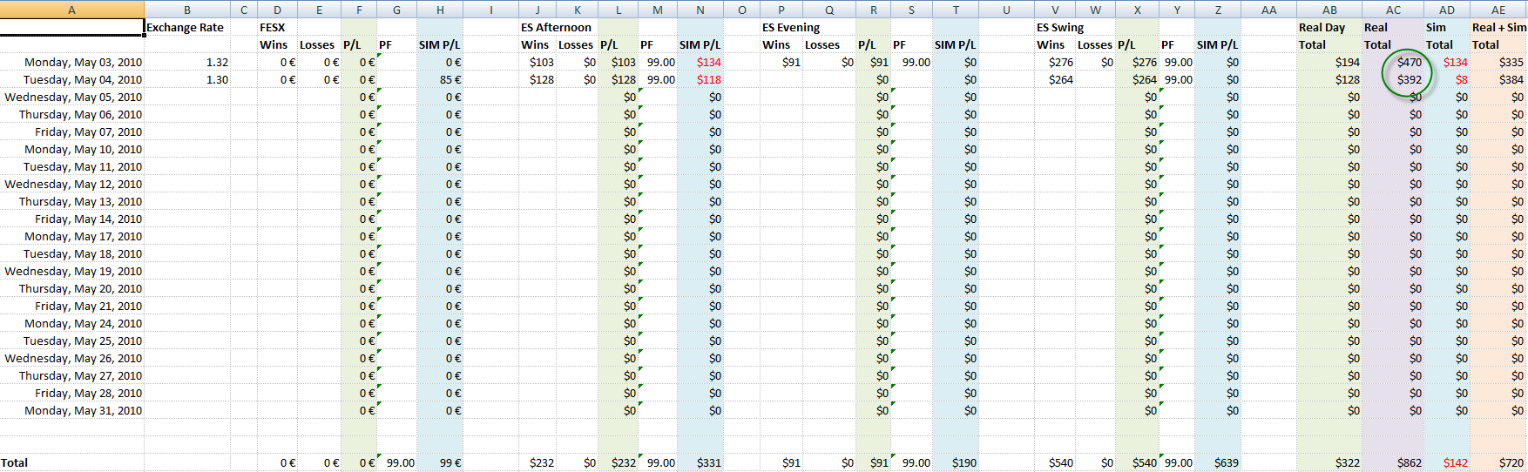Select column header AD

pyautogui.click(x=1447, y=10)
